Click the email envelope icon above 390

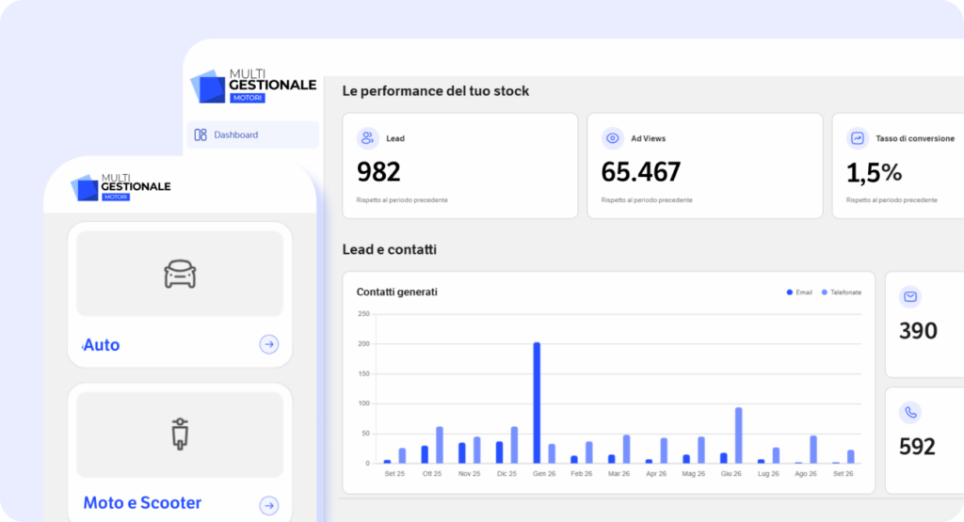(x=910, y=297)
